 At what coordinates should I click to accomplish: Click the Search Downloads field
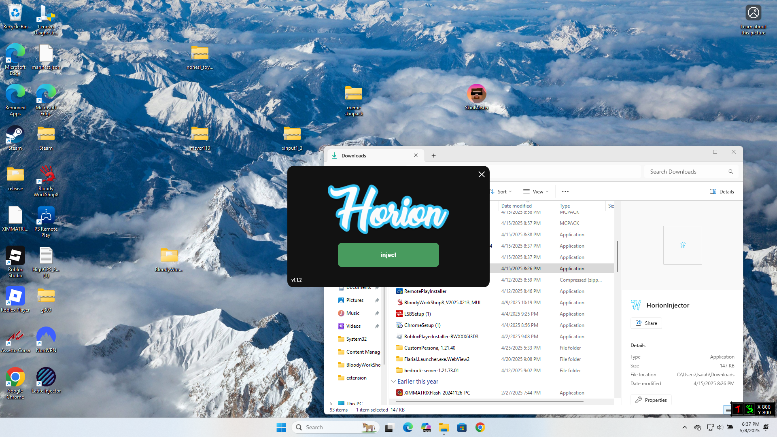686,172
